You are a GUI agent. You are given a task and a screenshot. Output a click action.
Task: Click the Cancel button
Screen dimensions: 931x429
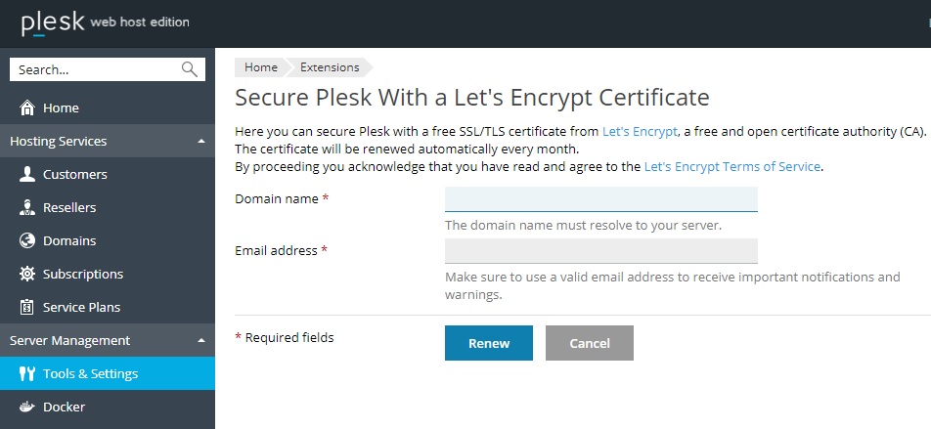coord(590,343)
